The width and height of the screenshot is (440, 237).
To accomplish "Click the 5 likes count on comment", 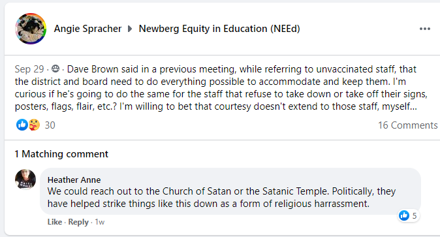I will (x=414, y=215).
